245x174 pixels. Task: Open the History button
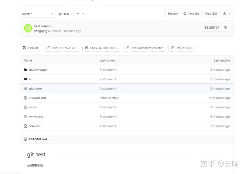tap(173, 14)
